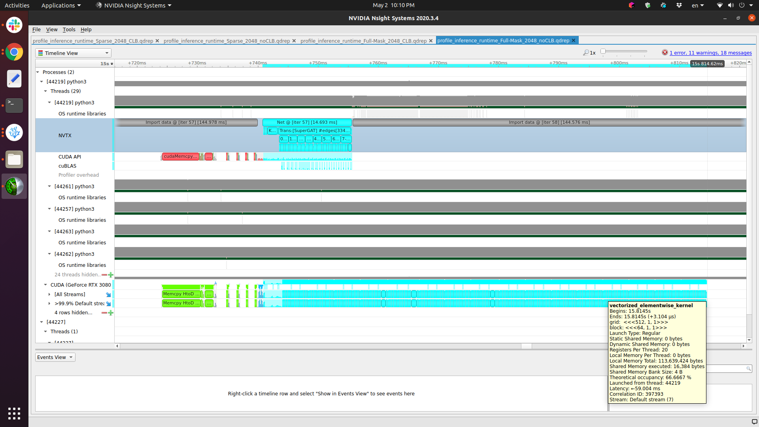Click blue arrow icon on All Streams row
Viewport: 759px width, 427px height.
[x=108, y=295]
